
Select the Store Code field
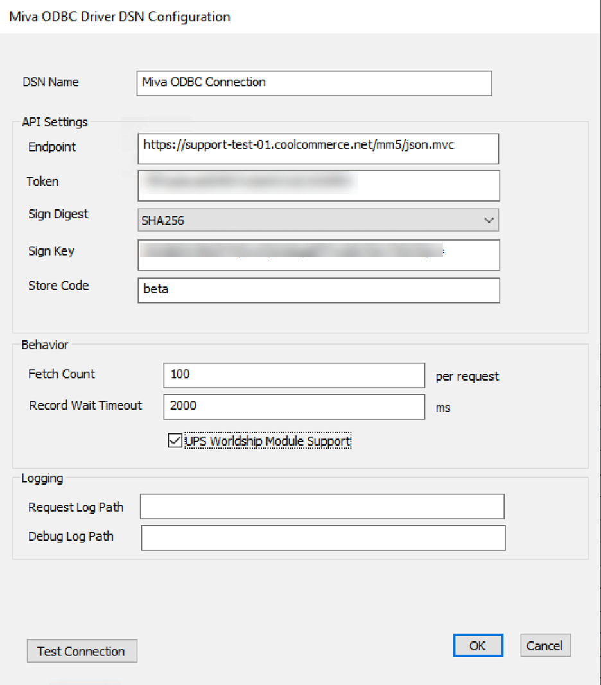pyautogui.click(x=318, y=290)
